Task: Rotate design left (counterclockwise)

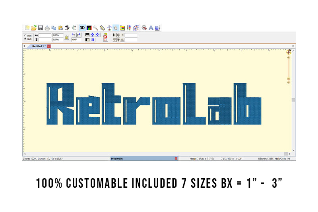Action: pyautogui.click(x=74, y=35)
